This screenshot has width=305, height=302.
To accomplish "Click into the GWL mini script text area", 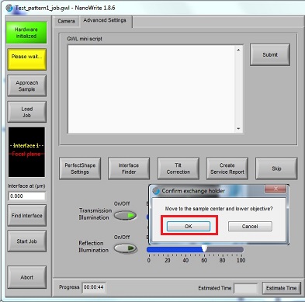I will pos(152,89).
